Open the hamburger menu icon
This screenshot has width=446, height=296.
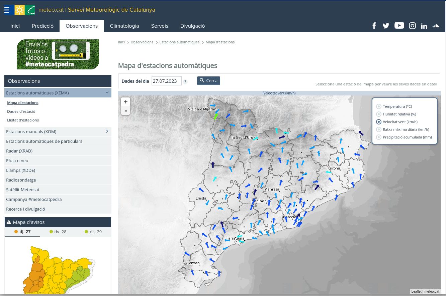pyautogui.click(x=7, y=10)
